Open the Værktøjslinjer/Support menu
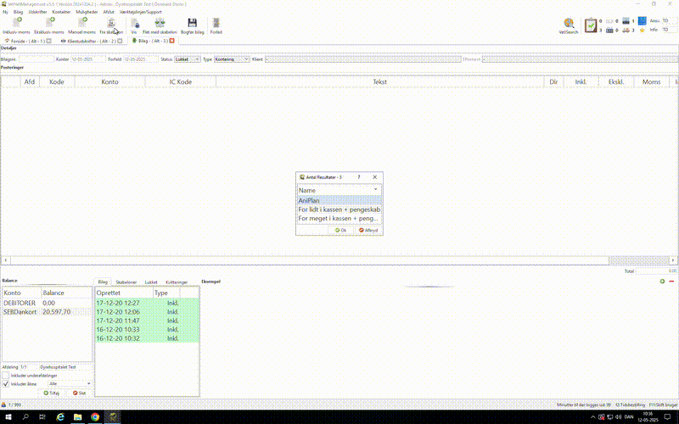 pos(141,12)
